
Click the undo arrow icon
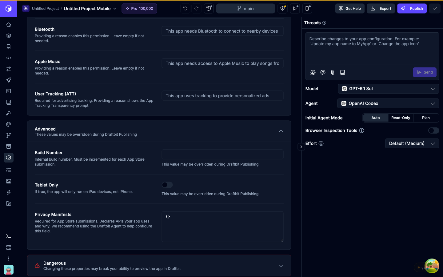pos(185,9)
